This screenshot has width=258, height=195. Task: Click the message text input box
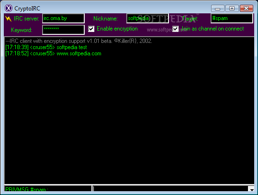[x=170, y=189]
